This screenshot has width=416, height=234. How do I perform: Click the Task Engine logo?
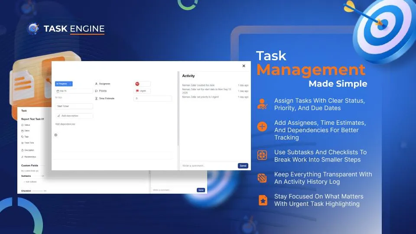pos(66,29)
